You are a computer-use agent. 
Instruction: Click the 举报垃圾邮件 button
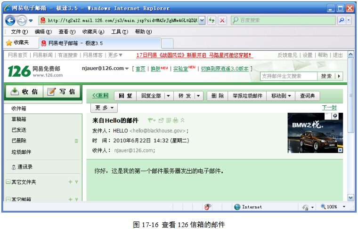[247, 96]
